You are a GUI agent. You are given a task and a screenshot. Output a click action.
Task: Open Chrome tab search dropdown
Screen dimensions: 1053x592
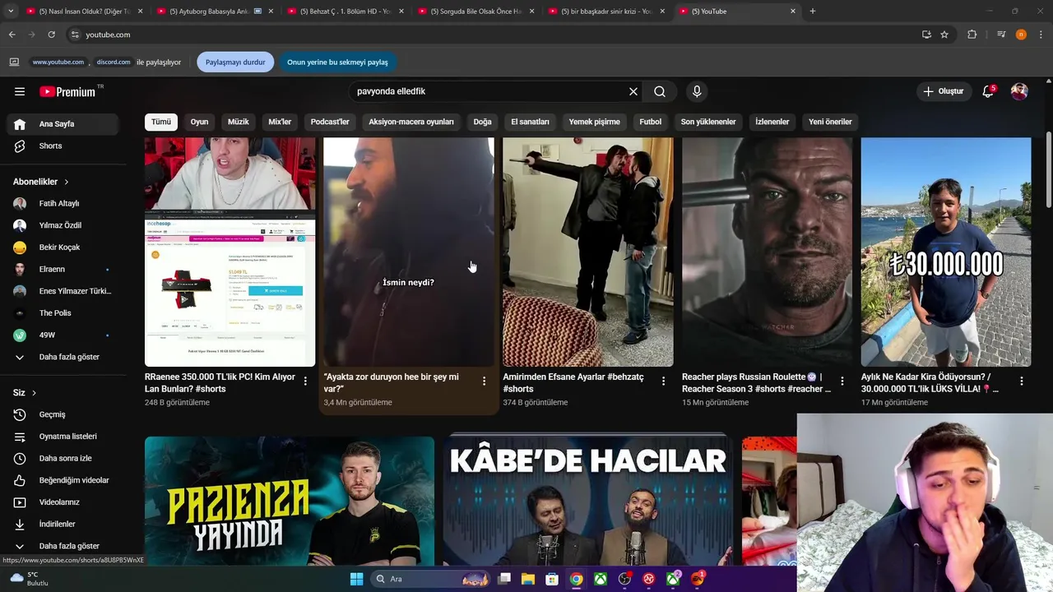[x=11, y=12]
